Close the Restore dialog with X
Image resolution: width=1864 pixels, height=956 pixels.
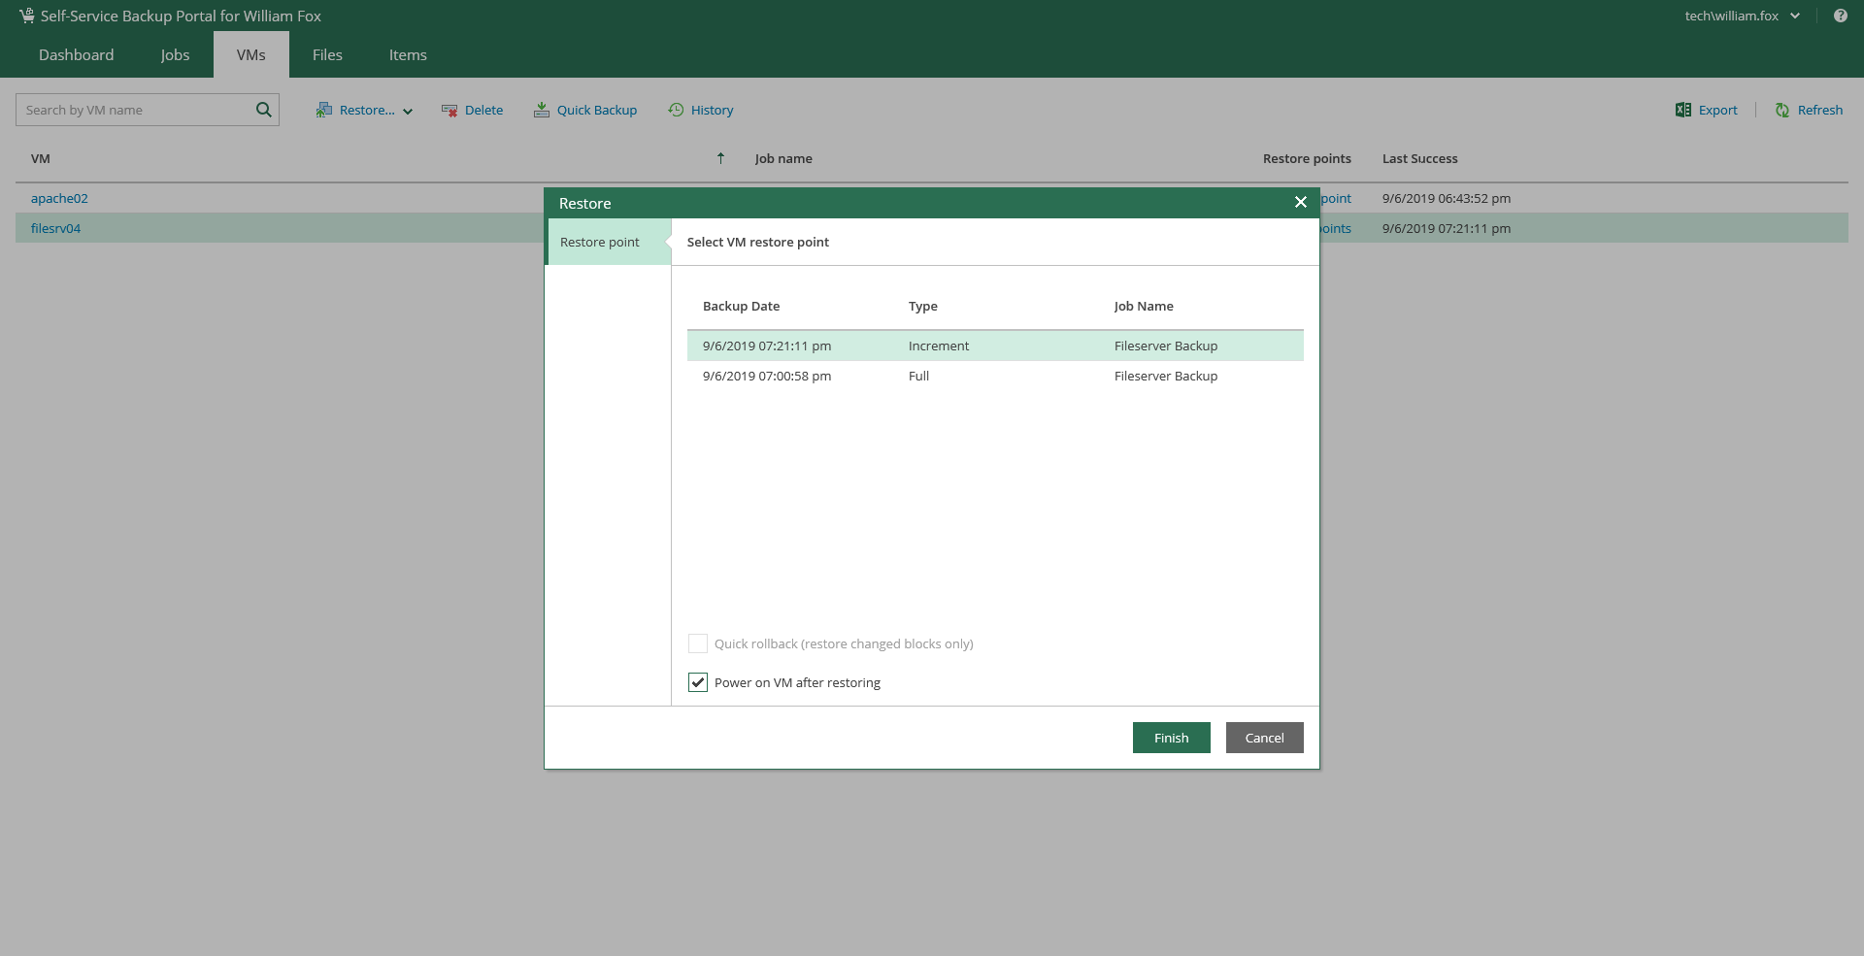pos(1301,202)
